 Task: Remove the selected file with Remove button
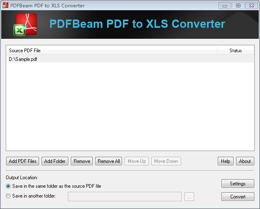(82, 161)
